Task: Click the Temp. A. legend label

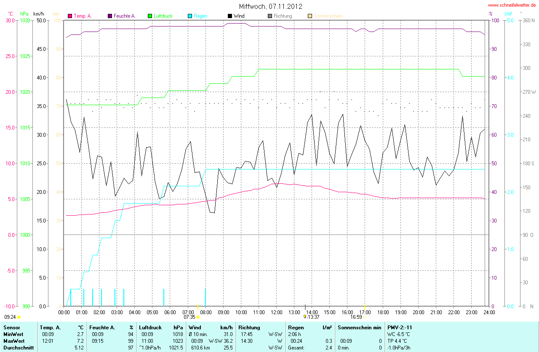Action: pyautogui.click(x=83, y=16)
